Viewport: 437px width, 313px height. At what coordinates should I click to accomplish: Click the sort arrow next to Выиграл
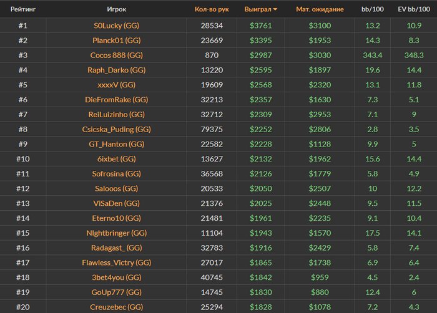click(275, 10)
